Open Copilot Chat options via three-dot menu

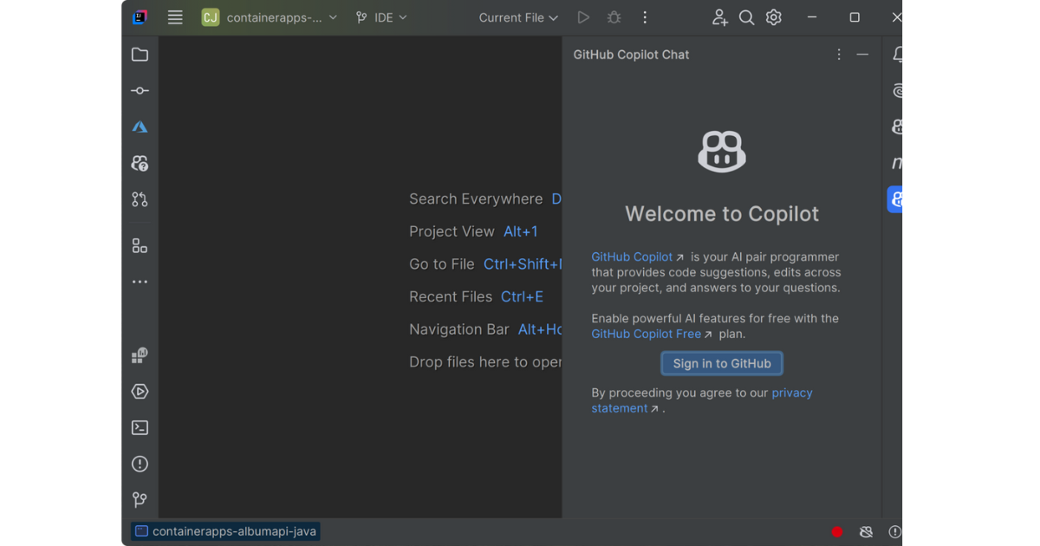pos(838,54)
